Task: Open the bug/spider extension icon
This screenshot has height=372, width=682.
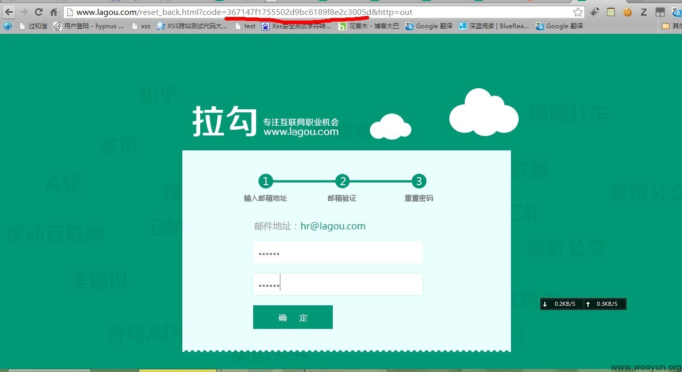Action: pyautogui.click(x=595, y=12)
